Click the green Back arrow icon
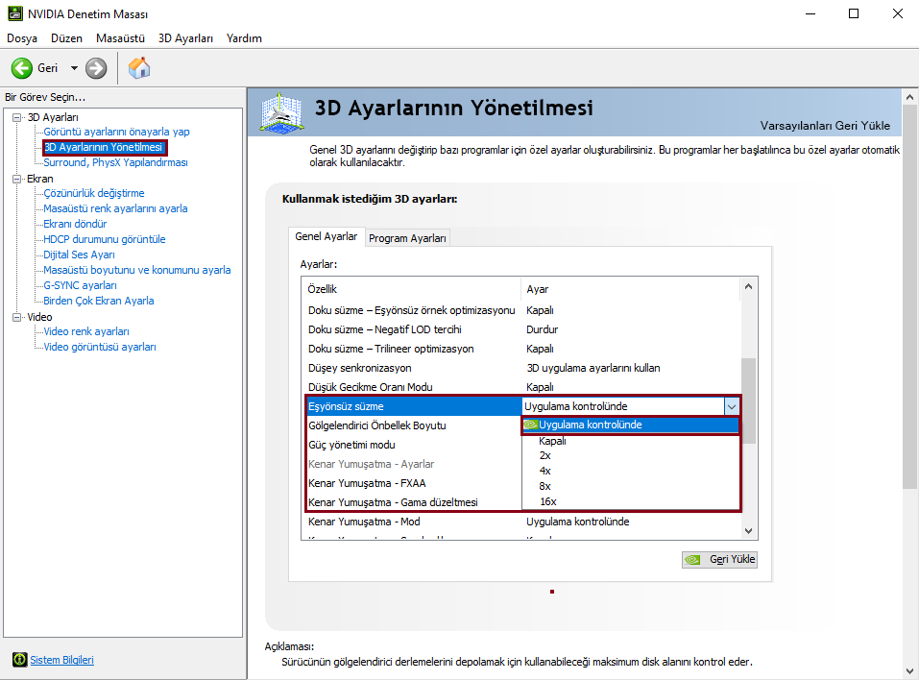The image size is (919, 680). [22, 68]
